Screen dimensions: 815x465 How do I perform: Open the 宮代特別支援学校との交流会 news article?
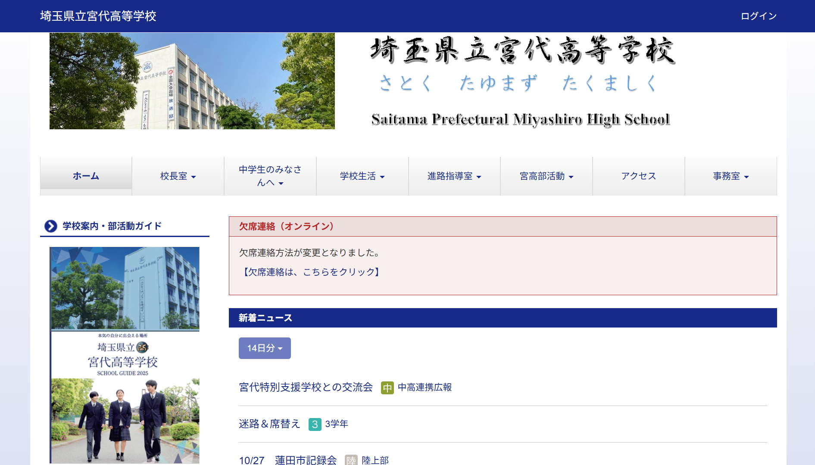pos(306,387)
